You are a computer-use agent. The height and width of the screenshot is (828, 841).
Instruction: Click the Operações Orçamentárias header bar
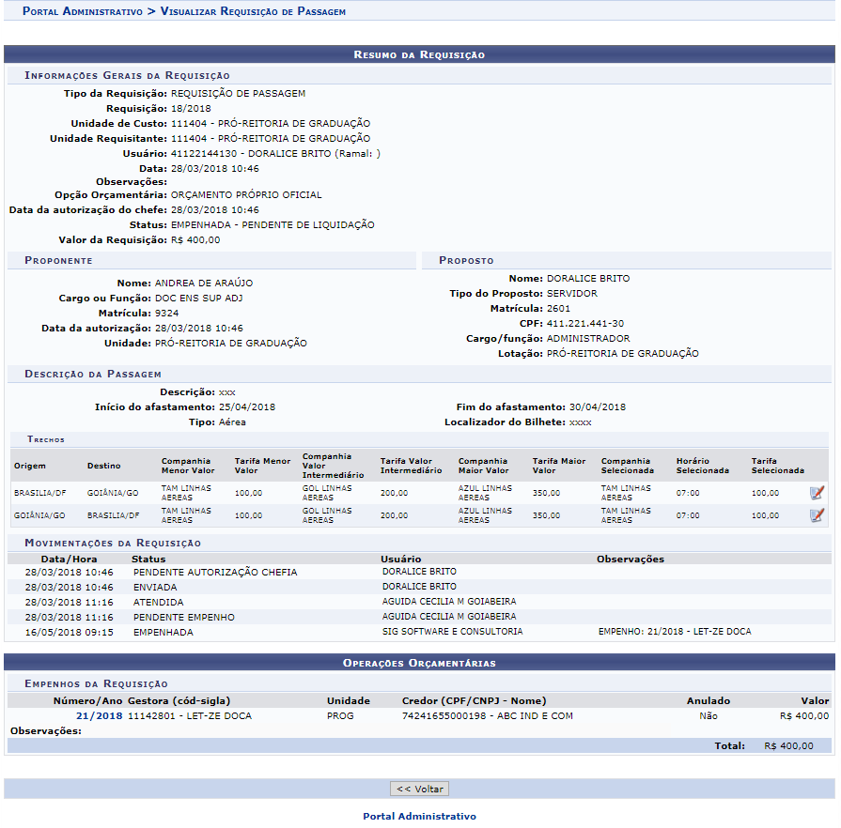point(419,663)
